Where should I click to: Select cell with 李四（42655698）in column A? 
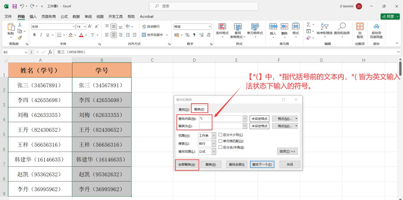click(40, 100)
